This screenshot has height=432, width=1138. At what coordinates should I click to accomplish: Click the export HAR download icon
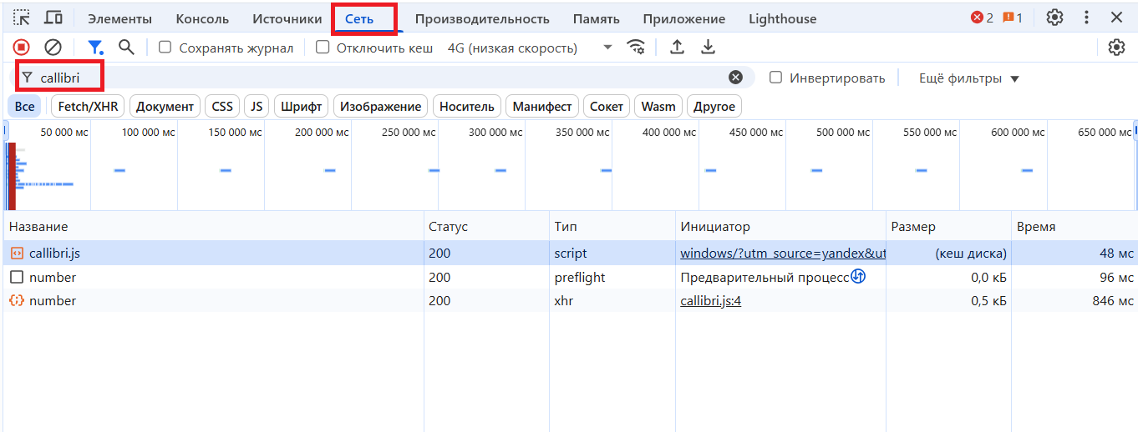(708, 48)
